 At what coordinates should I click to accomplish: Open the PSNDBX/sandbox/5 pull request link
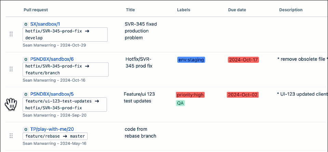pos(52,94)
